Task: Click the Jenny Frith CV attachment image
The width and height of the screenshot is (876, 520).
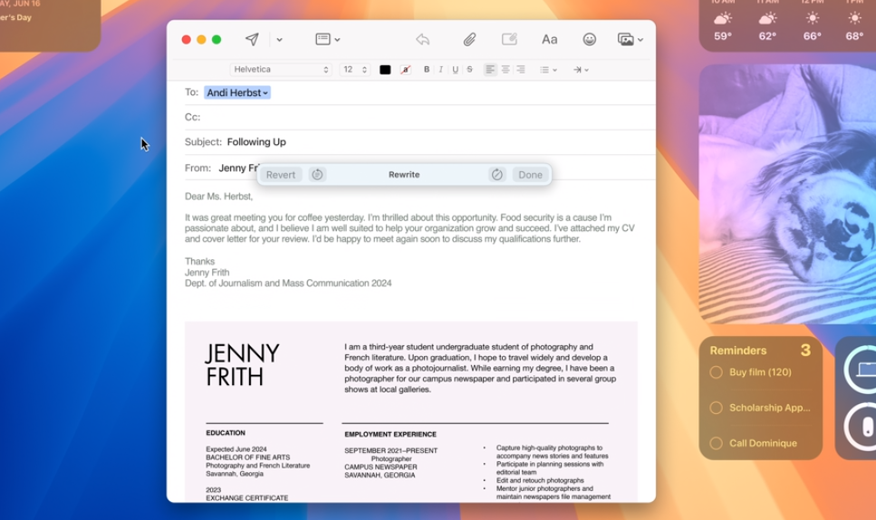Action: click(x=411, y=411)
